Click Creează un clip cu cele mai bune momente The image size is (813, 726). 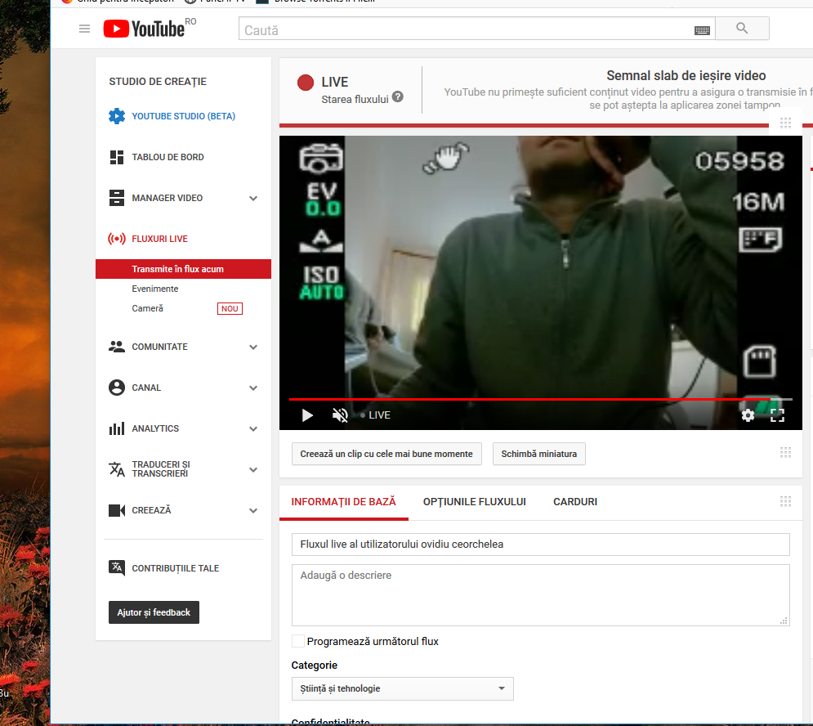(386, 454)
